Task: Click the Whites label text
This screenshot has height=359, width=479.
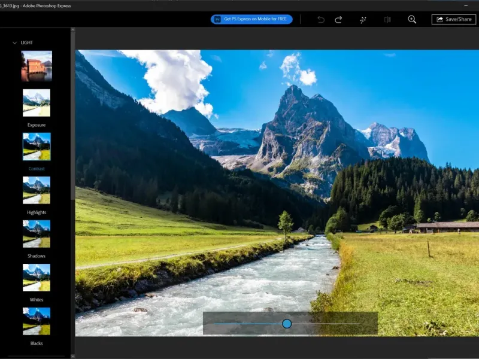Action: point(37,300)
